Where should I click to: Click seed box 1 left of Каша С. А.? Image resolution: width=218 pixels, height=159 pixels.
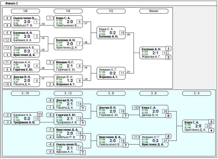50,18
